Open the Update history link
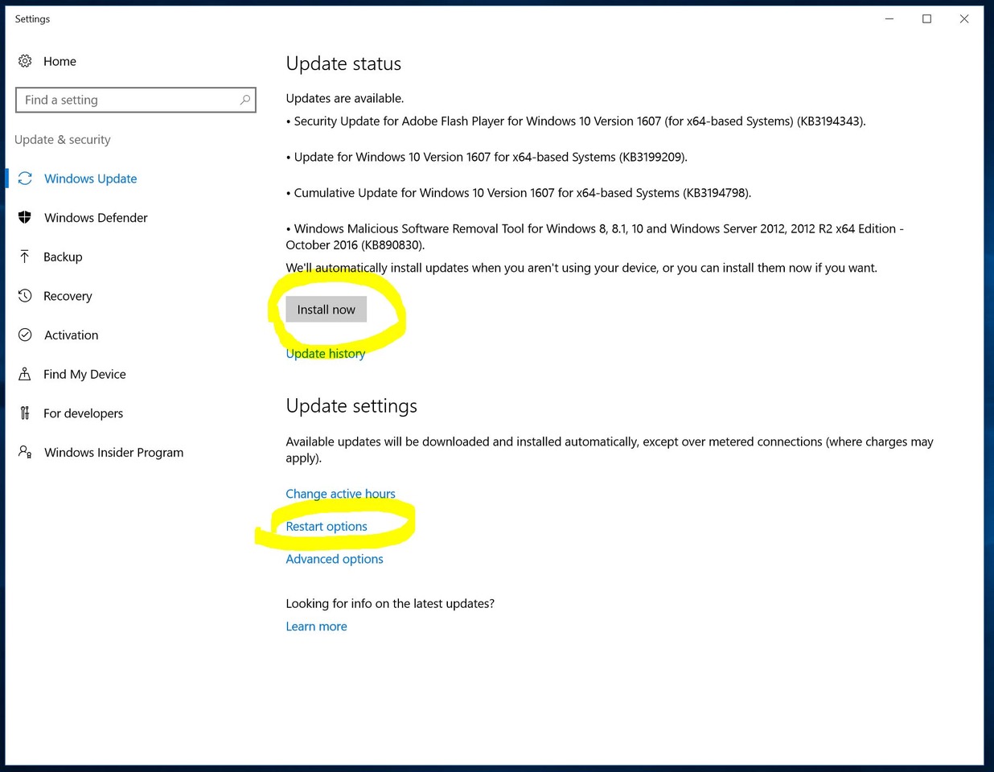Screen dimensions: 994x772 click(325, 353)
